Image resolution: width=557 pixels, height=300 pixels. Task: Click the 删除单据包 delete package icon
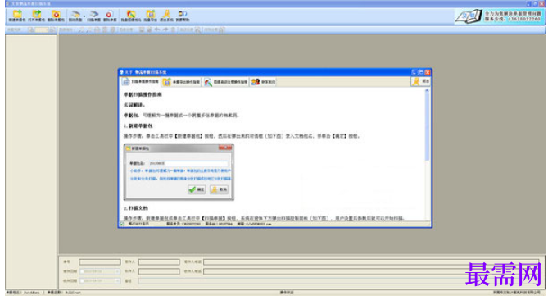click(56, 16)
